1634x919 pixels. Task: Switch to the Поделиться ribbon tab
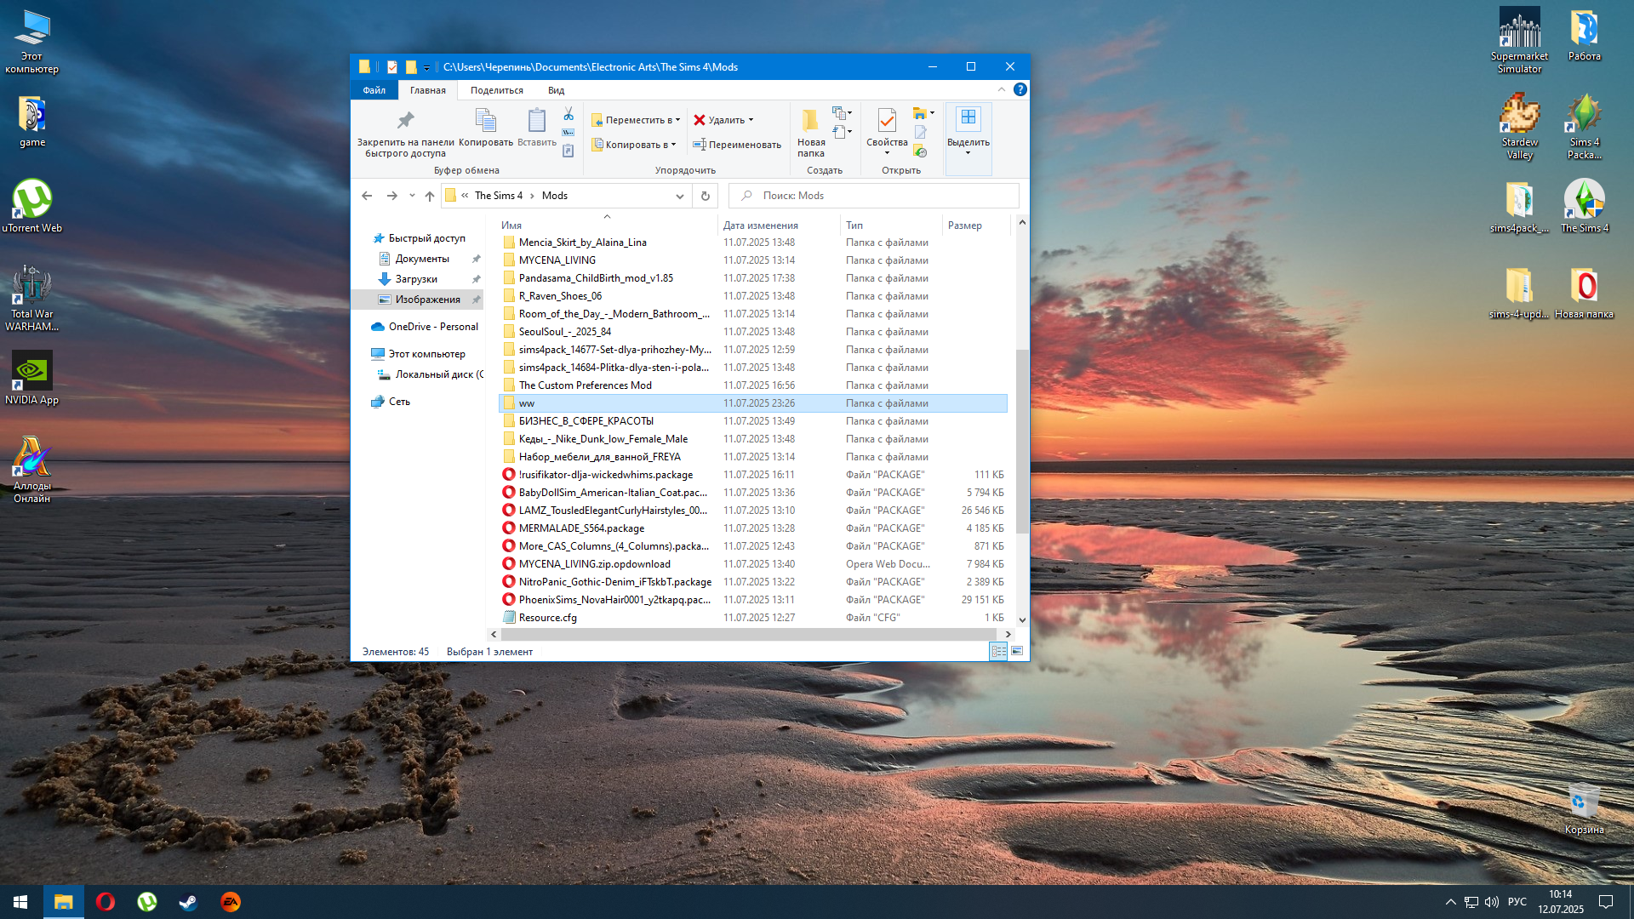[x=497, y=90]
